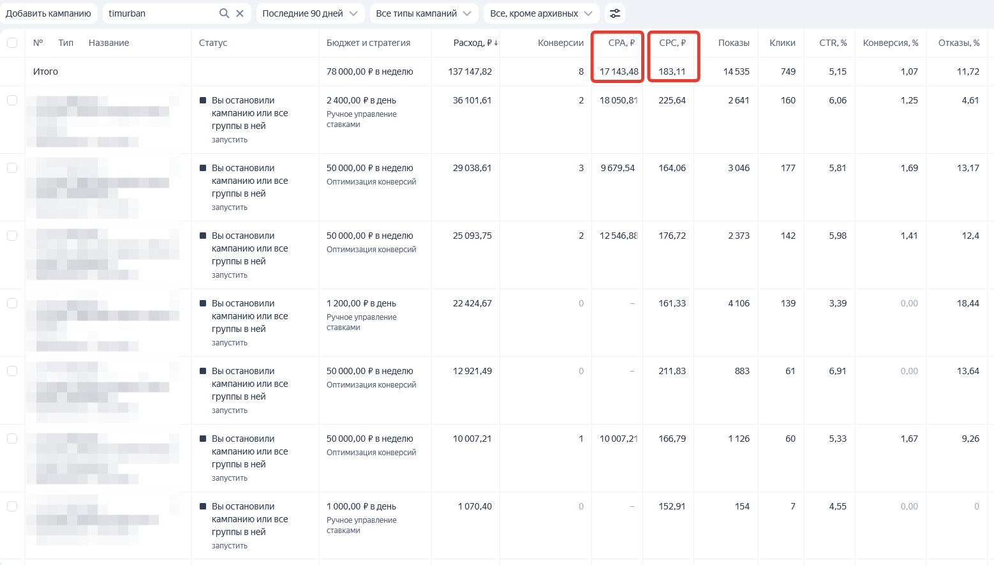Click the 1 000,00 ₽ в день budget
This screenshot has width=994, height=565.
[361, 506]
